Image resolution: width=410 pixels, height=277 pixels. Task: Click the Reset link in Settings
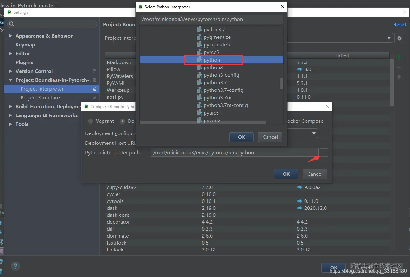pos(400,25)
